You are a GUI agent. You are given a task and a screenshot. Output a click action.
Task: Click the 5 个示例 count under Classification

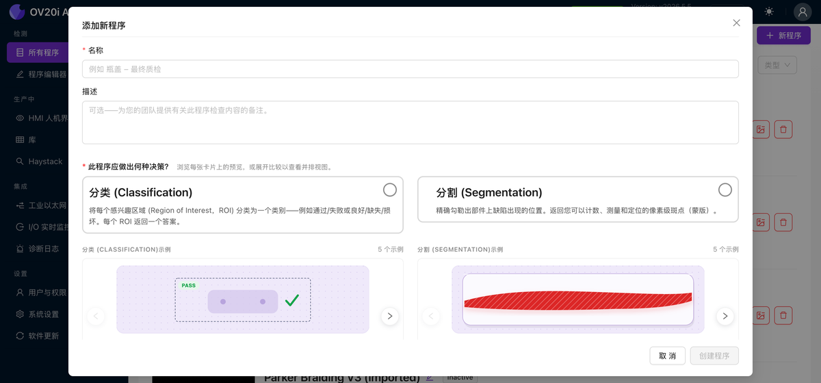tap(391, 250)
